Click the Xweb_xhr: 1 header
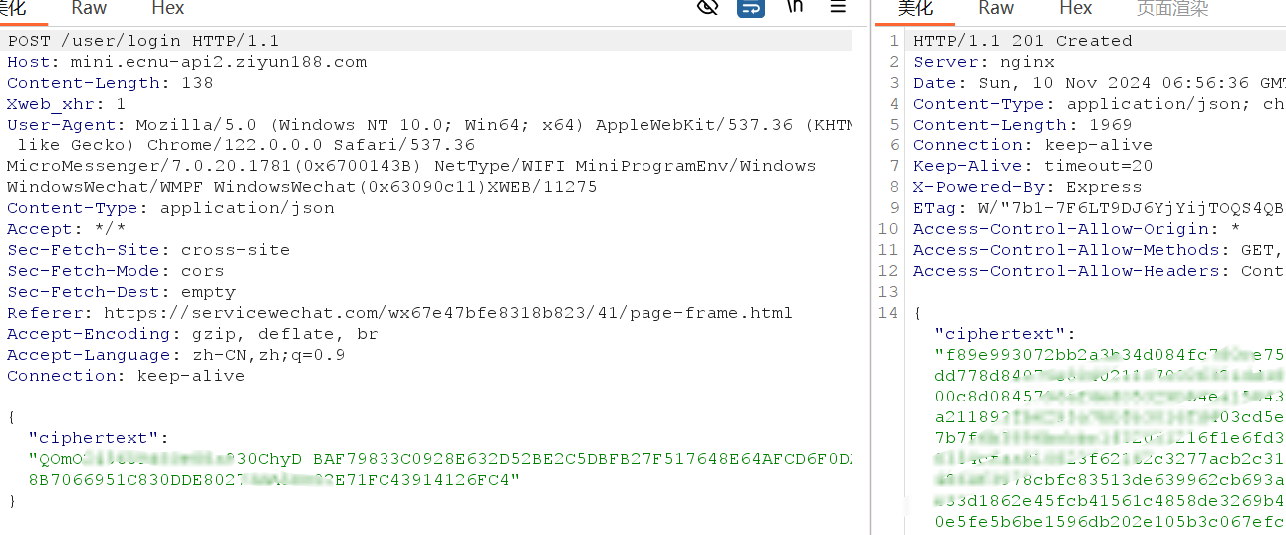 coord(67,104)
